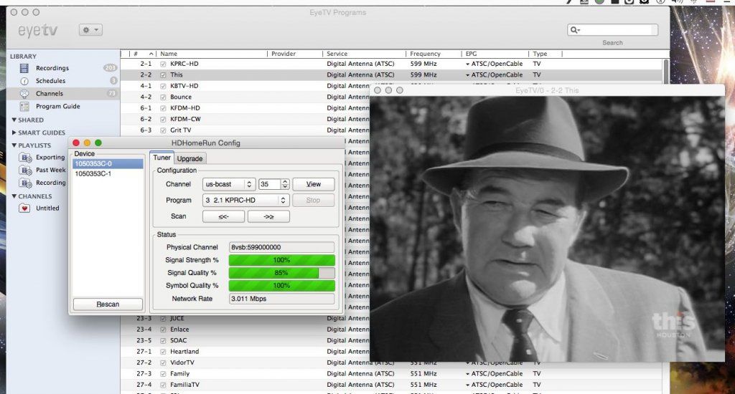Toggle checkbox for KFDM-CW channel

(163, 120)
